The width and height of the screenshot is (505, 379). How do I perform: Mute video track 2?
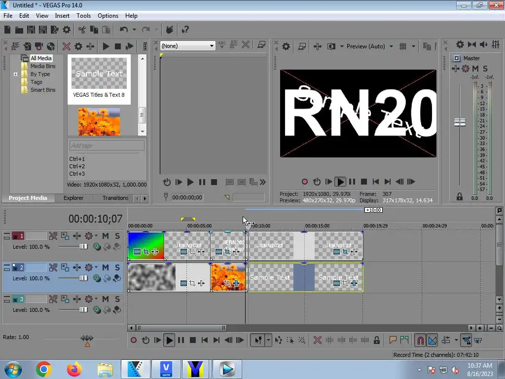pyautogui.click(x=106, y=267)
